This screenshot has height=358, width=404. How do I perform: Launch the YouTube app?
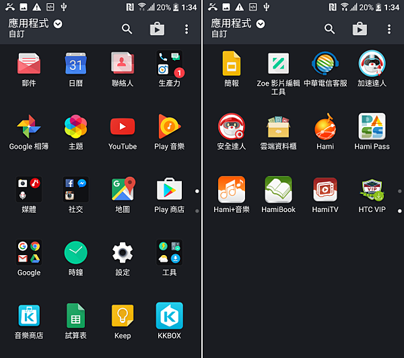(123, 127)
